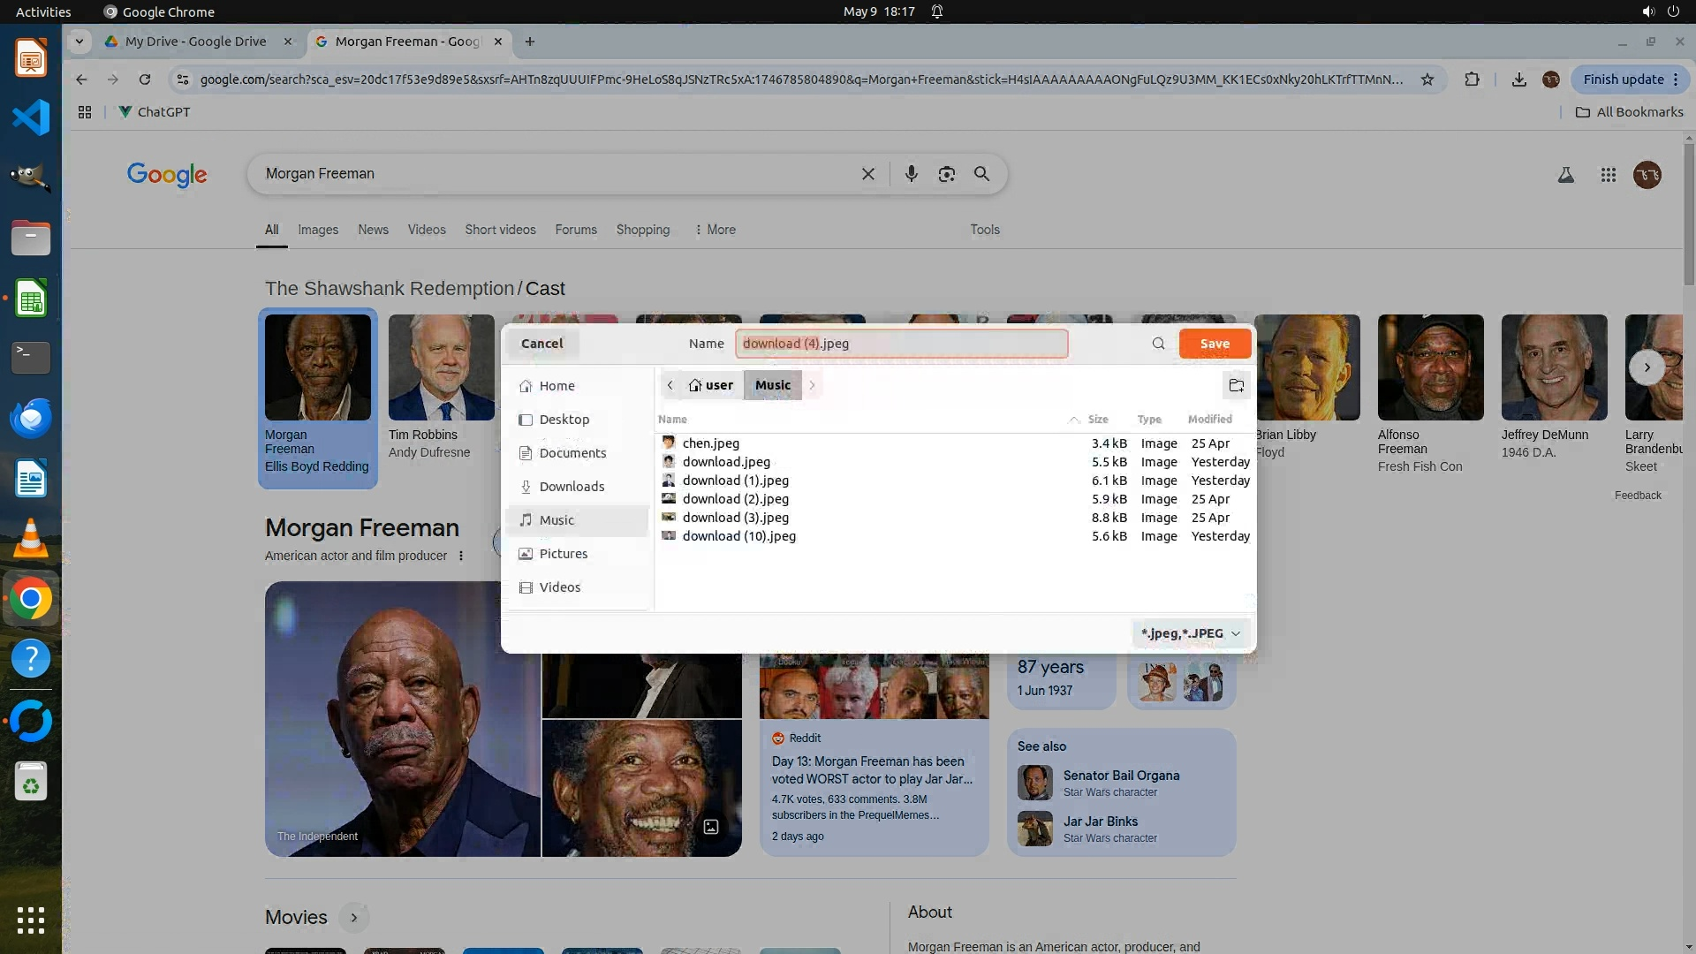Launch VLC from the dock
This screenshot has width=1696, height=954.
click(31, 538)
